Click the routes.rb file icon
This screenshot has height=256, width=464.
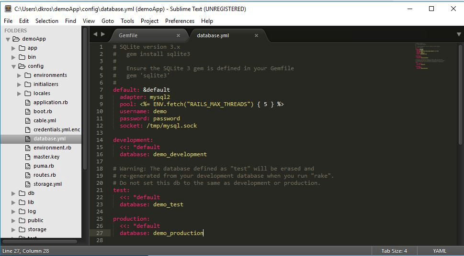tap(27, 175)
